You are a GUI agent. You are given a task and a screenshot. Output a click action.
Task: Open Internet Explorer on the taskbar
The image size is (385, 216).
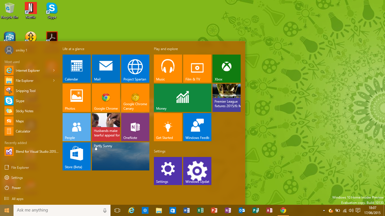131,210
